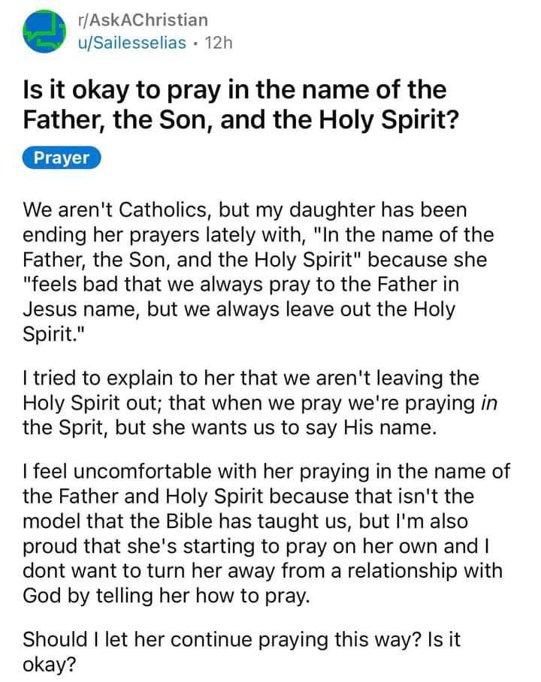Open the post title about praying
Screen dimensions: 541x682
pos(240,104)
